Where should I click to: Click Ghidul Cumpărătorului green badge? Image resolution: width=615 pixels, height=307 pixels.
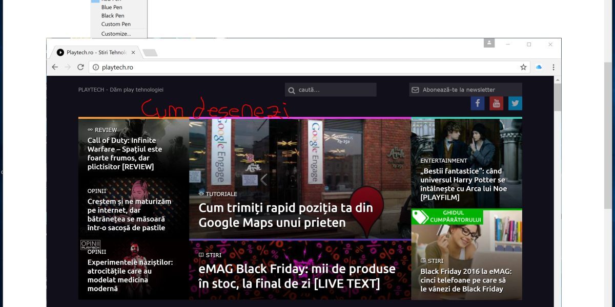[447, 216]
